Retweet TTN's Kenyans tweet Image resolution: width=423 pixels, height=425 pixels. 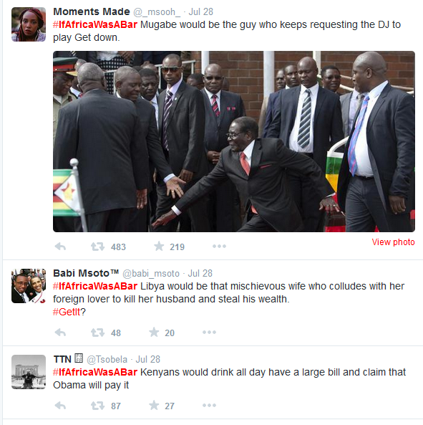97,406
